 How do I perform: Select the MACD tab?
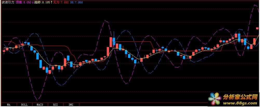pyautogui.click(x=40, y=105)
